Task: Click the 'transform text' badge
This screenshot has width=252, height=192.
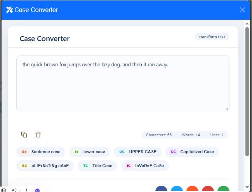Action: (x=212, y=37)
